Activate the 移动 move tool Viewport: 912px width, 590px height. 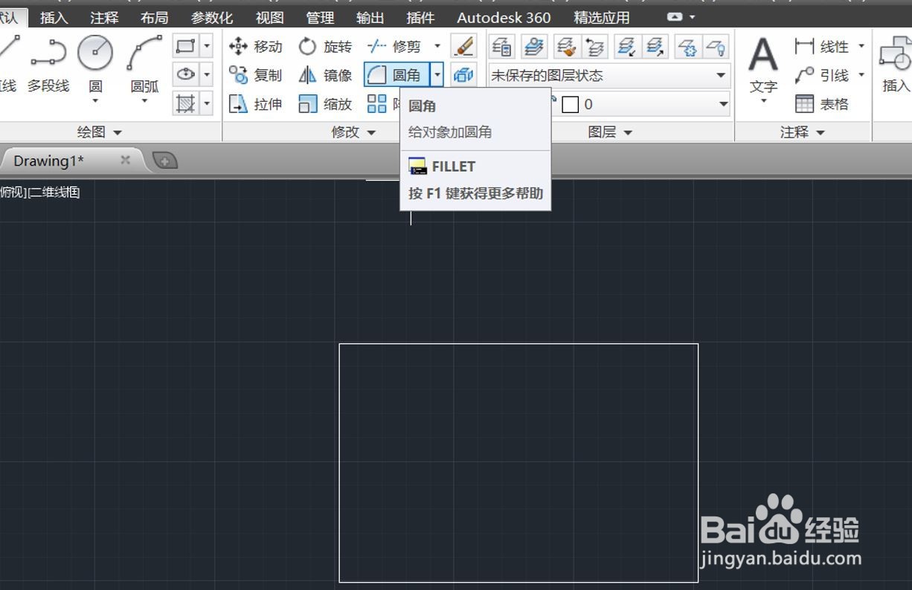tap(256, 47)
